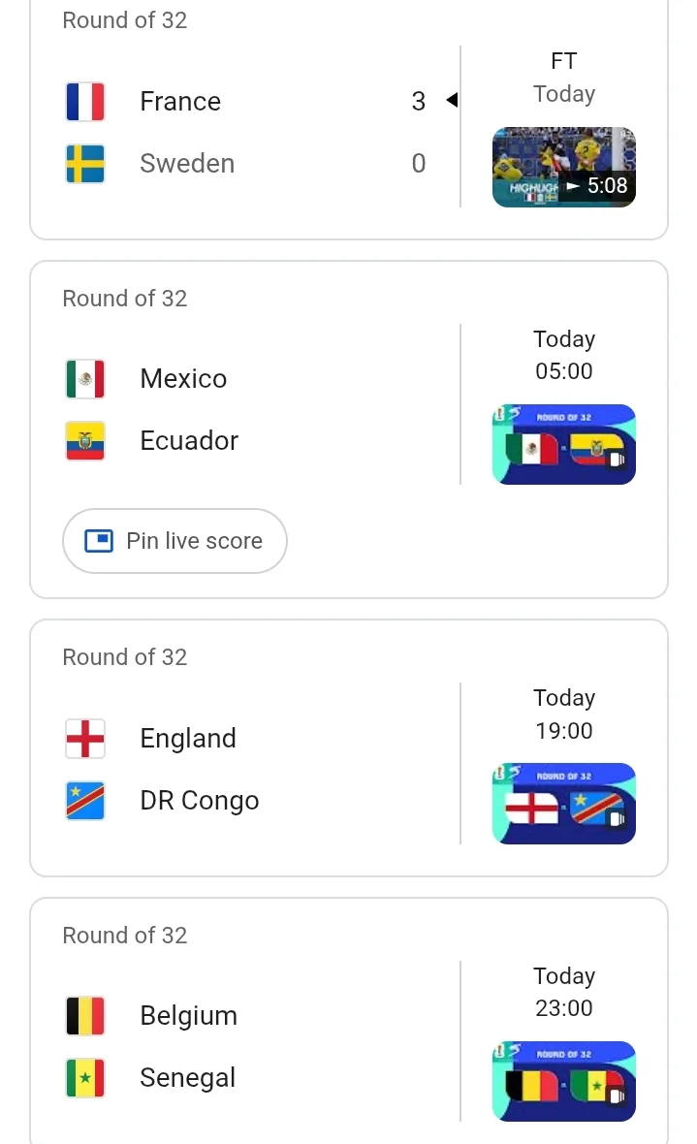The width and height of the screenshot is (697, 1144).
Task: Click the Sweden flag icon
Action: 85,164
